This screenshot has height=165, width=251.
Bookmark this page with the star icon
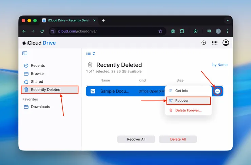[160, 31]
